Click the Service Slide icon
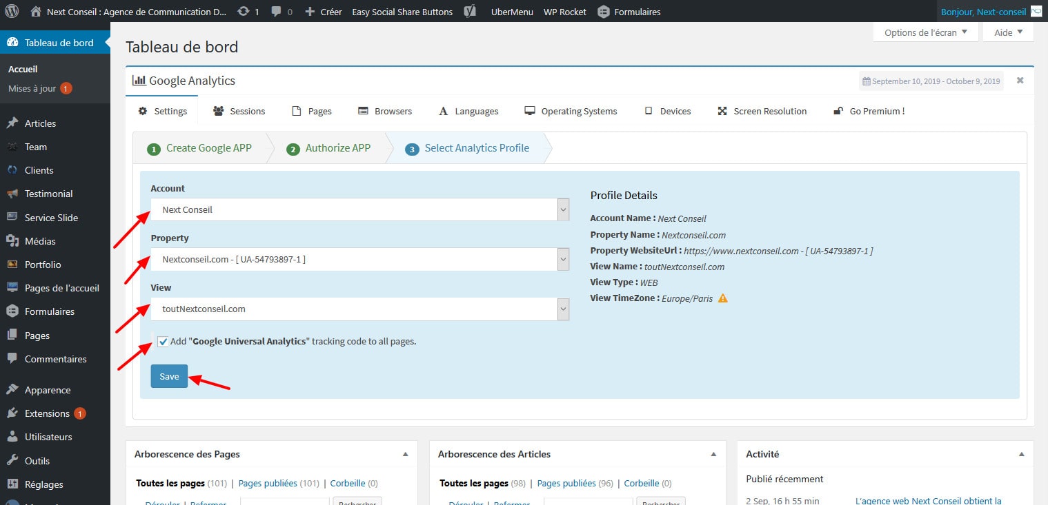 coord(12,217)
